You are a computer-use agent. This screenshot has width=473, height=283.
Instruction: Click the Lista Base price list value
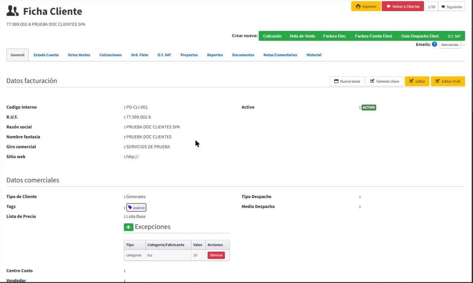click(x=136, y=216)
